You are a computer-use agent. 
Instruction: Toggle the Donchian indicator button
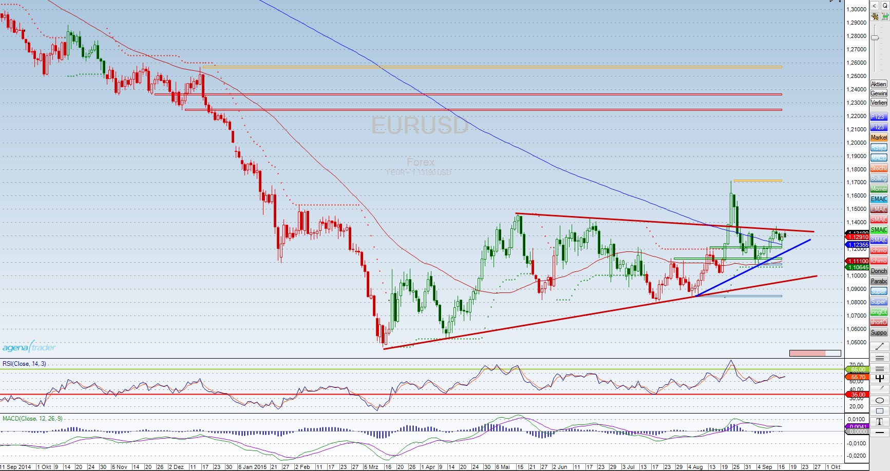[x=879, y=271]
